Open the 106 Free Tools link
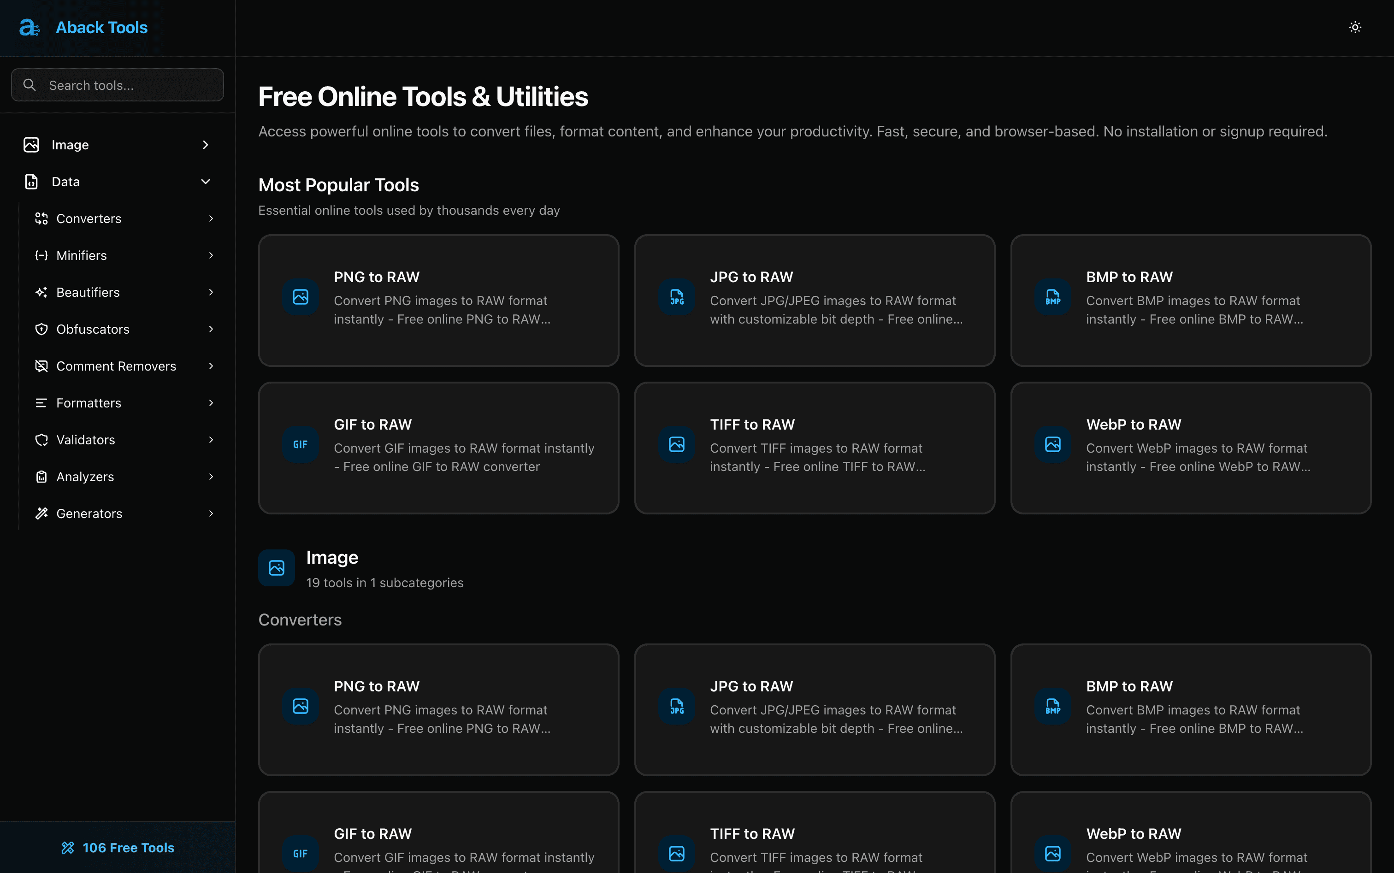Viewport: 1394px width, 873px height. pos(117,847)
